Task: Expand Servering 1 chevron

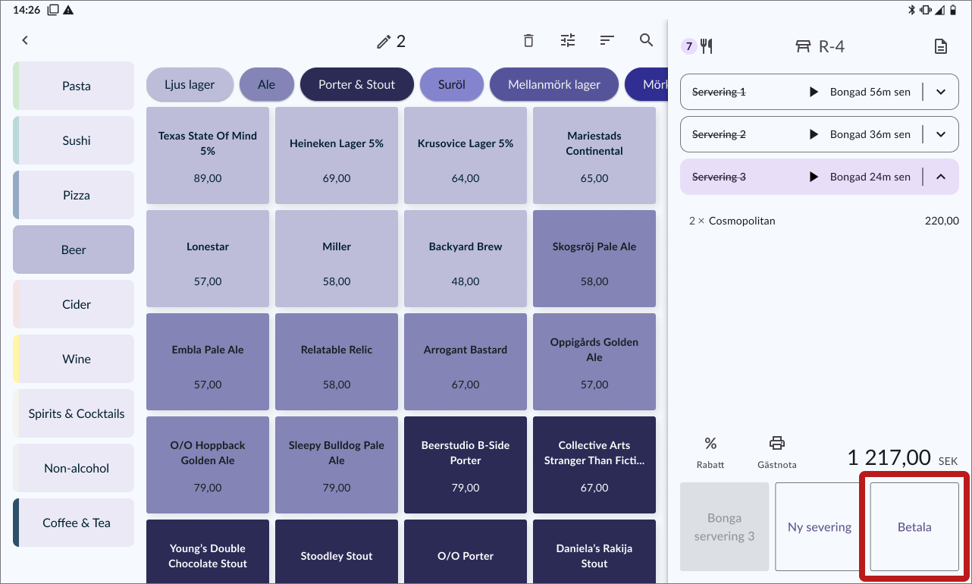Action: point(941,92)
